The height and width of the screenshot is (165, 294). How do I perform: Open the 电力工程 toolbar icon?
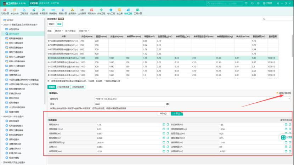tap(111, 11)
